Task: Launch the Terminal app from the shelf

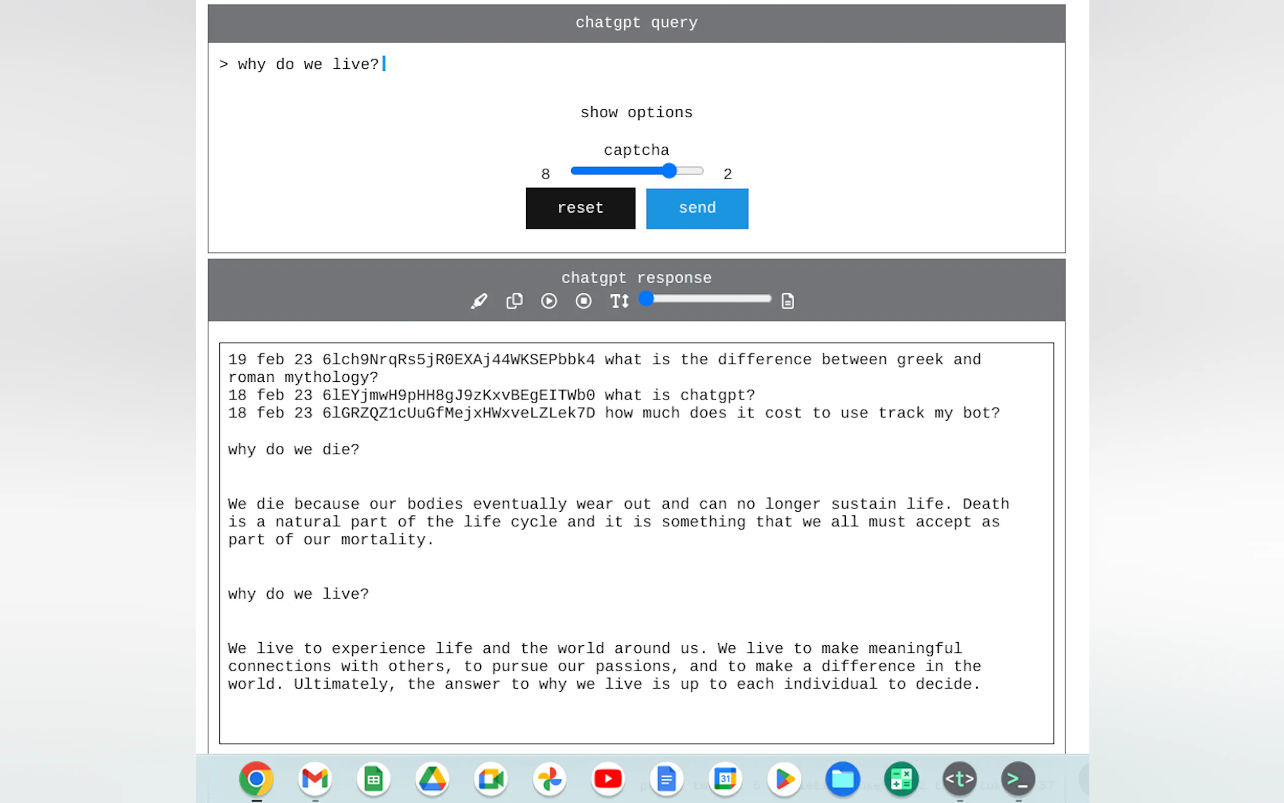Action: (x=1018, y=779)
